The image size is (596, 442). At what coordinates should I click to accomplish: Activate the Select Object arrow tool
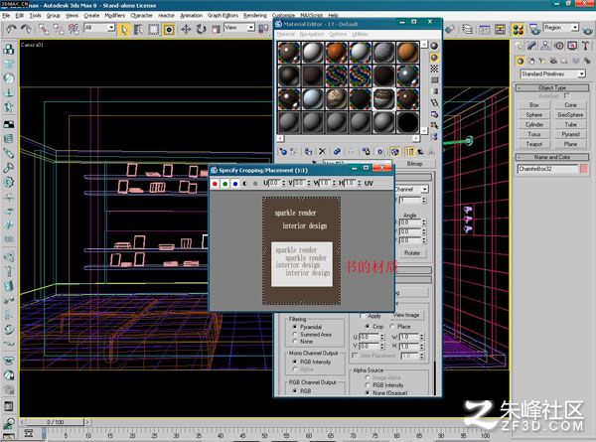(124, 29)
